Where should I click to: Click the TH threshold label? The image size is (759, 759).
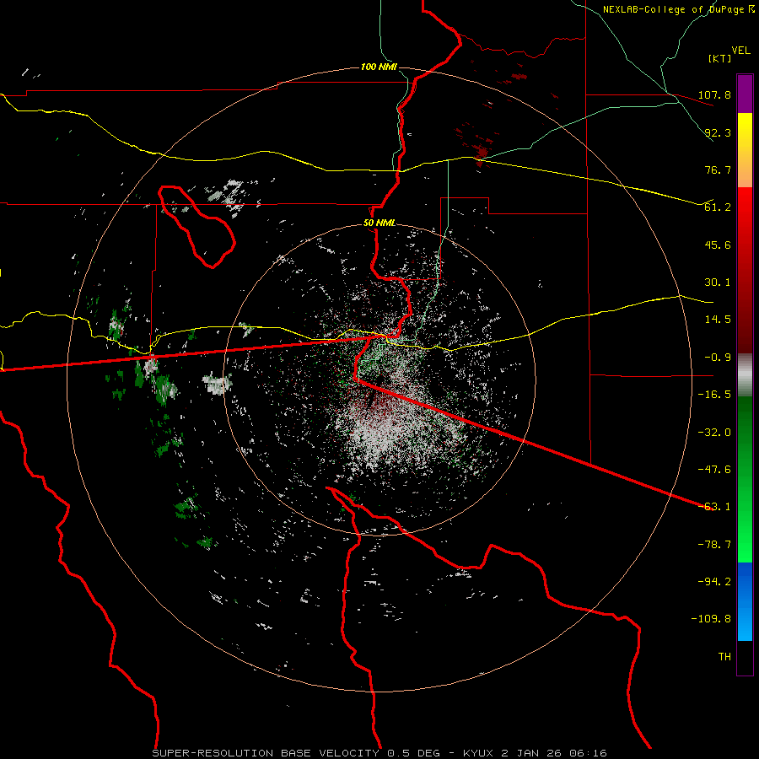[x=724, y=657]
